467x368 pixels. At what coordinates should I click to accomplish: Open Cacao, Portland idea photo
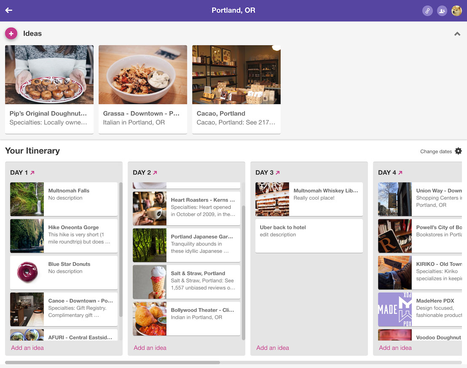[236, 75]
